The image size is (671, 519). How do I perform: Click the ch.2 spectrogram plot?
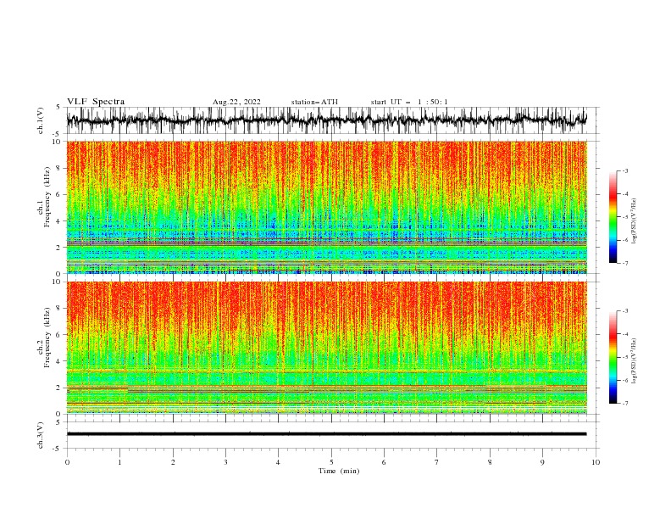click(x=326, y=348)
